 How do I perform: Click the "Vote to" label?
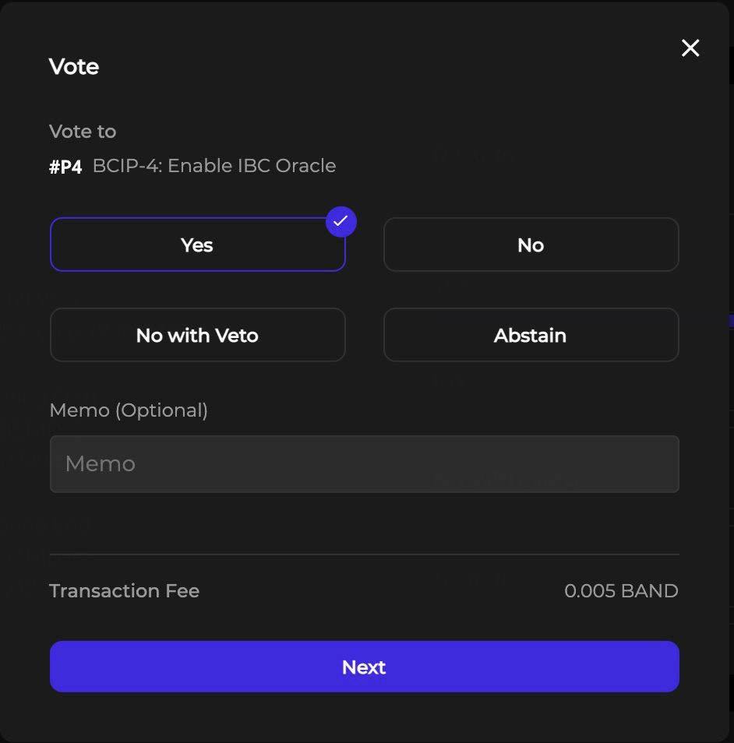coord(83,132)
